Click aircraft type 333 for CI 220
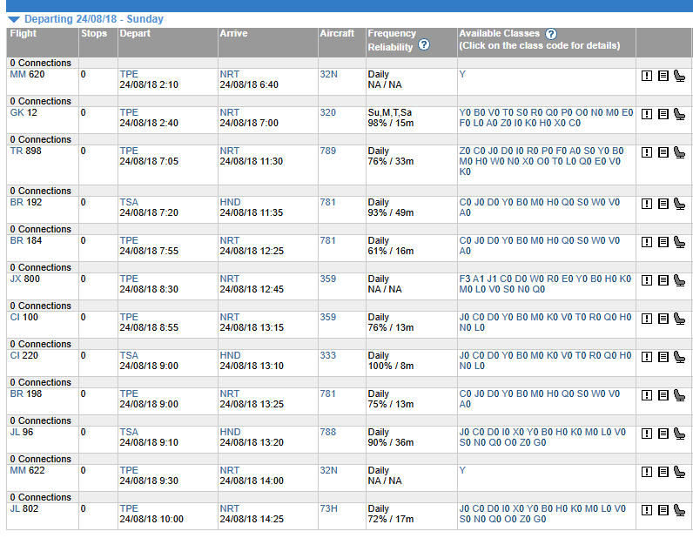The width and height of the screenshot is (693, 538). (x=328, y=355)
